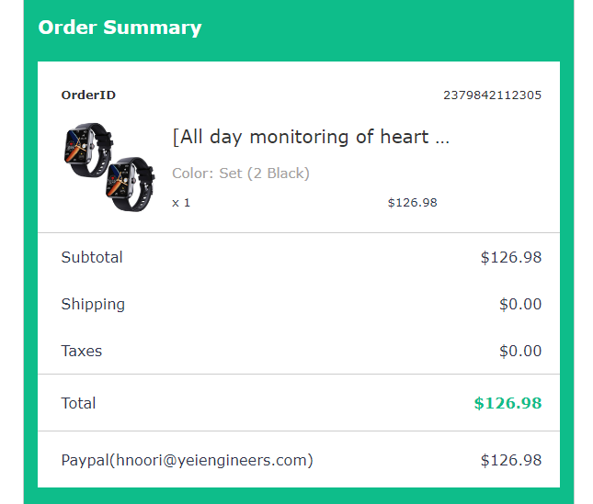
Task: Click the "x 1" item quantity
Action: coord(181,203)
